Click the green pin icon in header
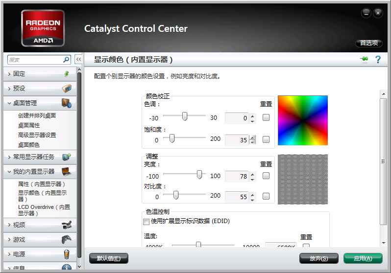Screen dimensions: 391x273 [365, 59]
